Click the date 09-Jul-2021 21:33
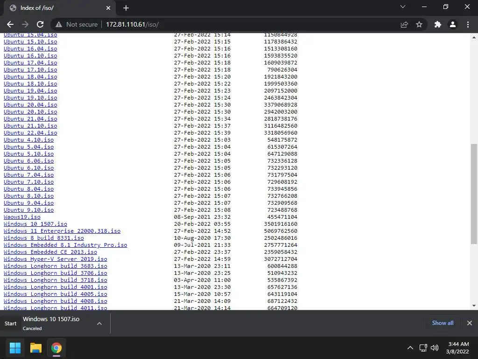 pos(202,245)
